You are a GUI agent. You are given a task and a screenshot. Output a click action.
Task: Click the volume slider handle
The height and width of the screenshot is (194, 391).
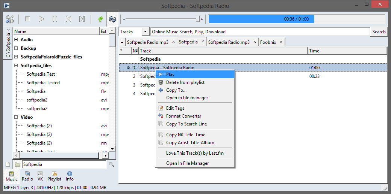coord(198,19)
